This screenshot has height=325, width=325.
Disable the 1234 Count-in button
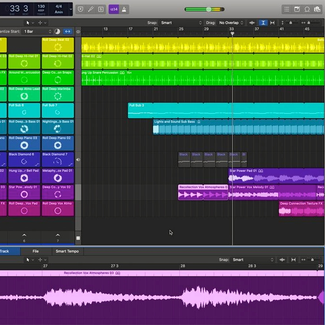point(114,9)
